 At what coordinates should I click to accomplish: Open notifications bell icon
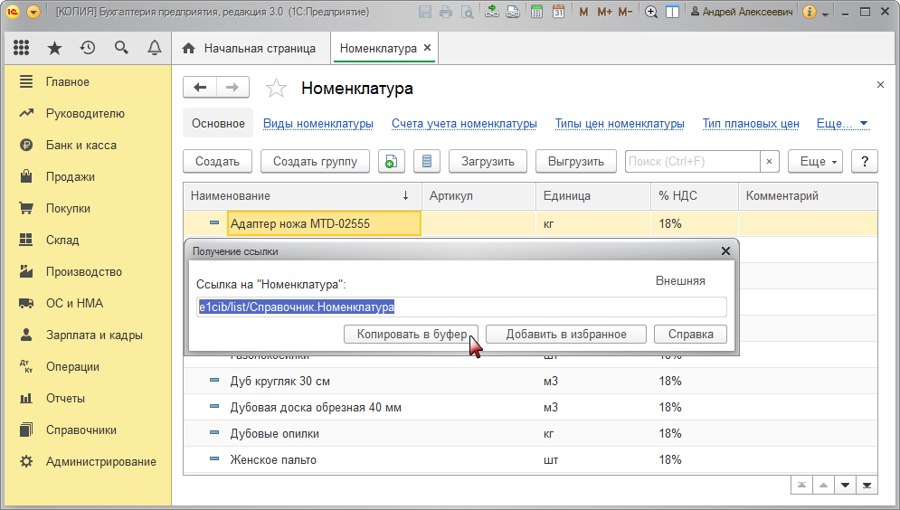coord(155,48)
